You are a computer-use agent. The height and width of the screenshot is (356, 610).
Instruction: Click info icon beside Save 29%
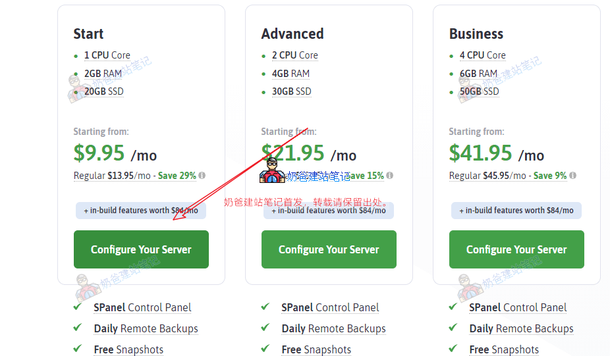click(202, 176)
